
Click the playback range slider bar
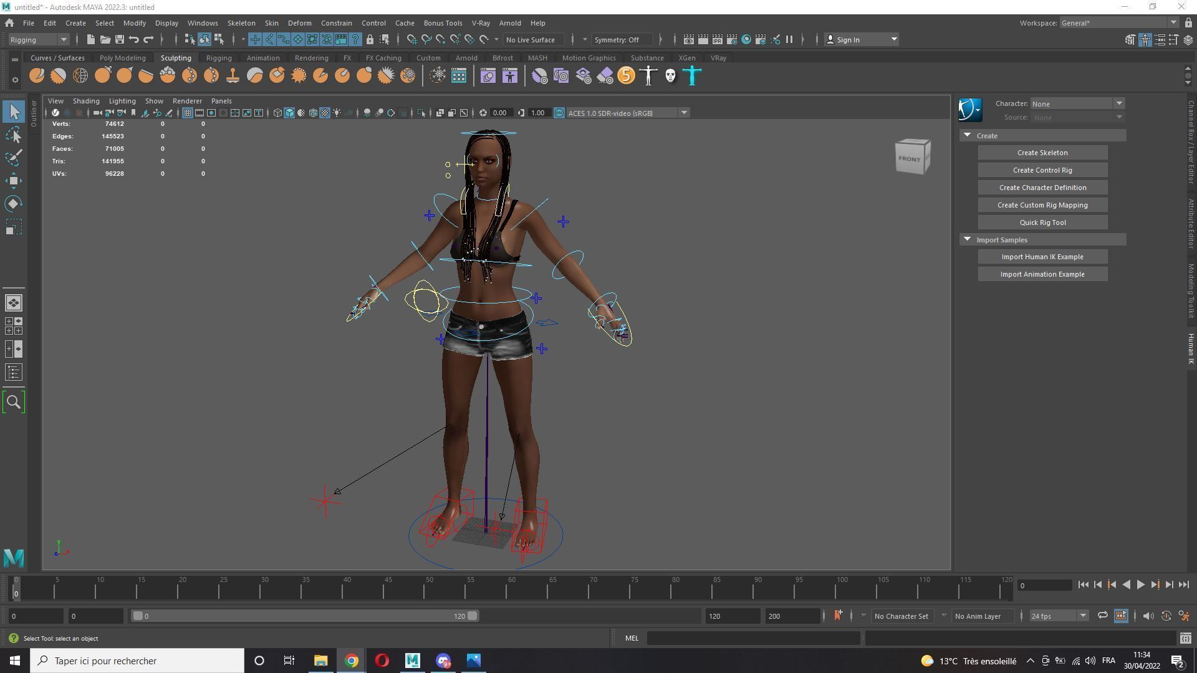click(x=305, y=616)
